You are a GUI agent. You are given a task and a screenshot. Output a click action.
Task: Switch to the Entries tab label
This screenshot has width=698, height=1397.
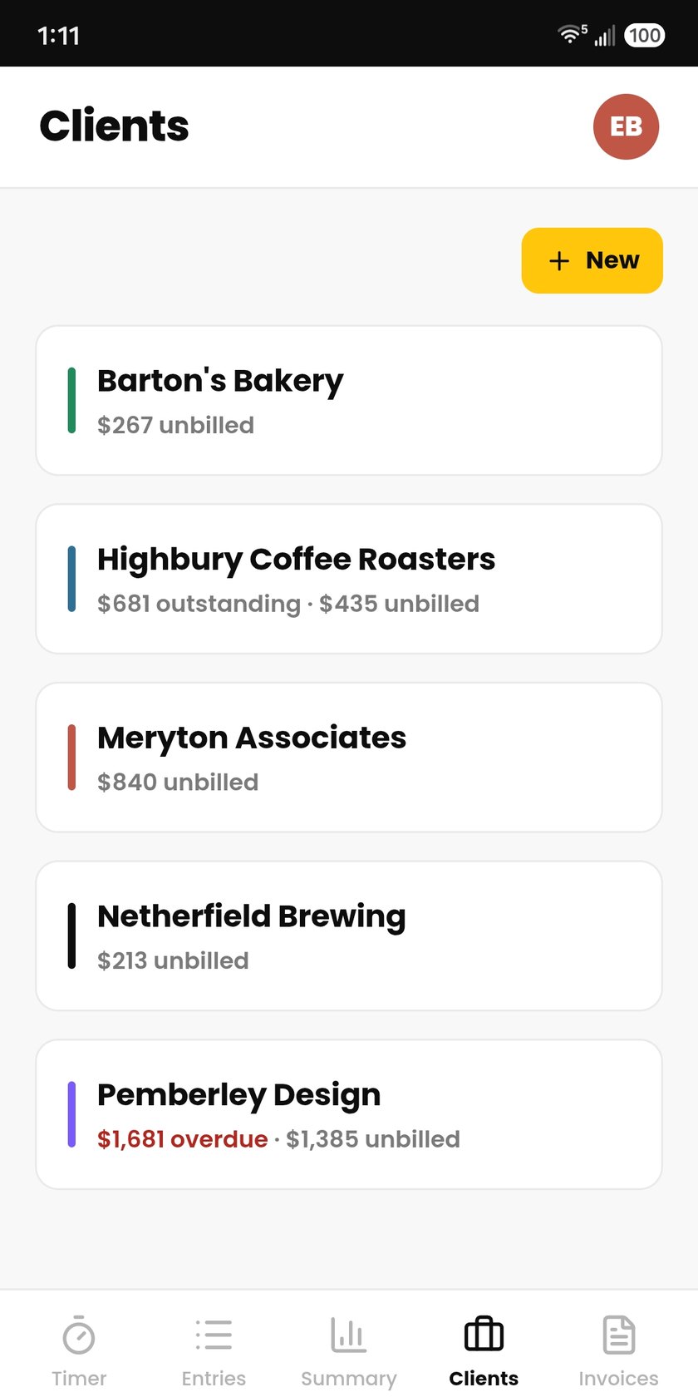(x=214, y=1378)
